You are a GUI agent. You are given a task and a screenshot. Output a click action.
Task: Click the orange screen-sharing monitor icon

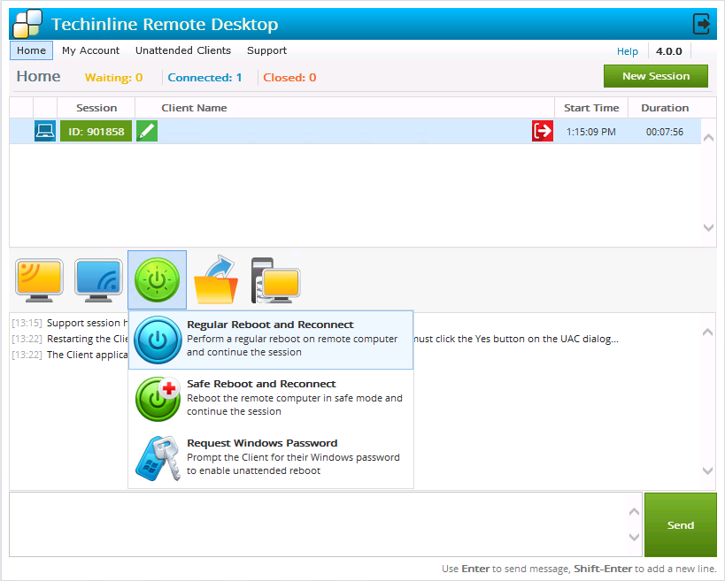pos(39,279)
